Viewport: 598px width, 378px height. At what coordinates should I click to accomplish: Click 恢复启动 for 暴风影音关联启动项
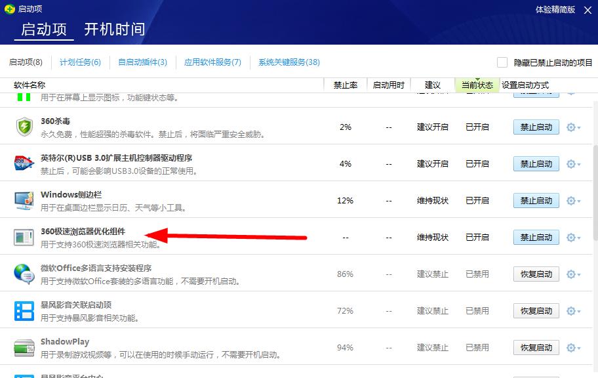[536, 311]
